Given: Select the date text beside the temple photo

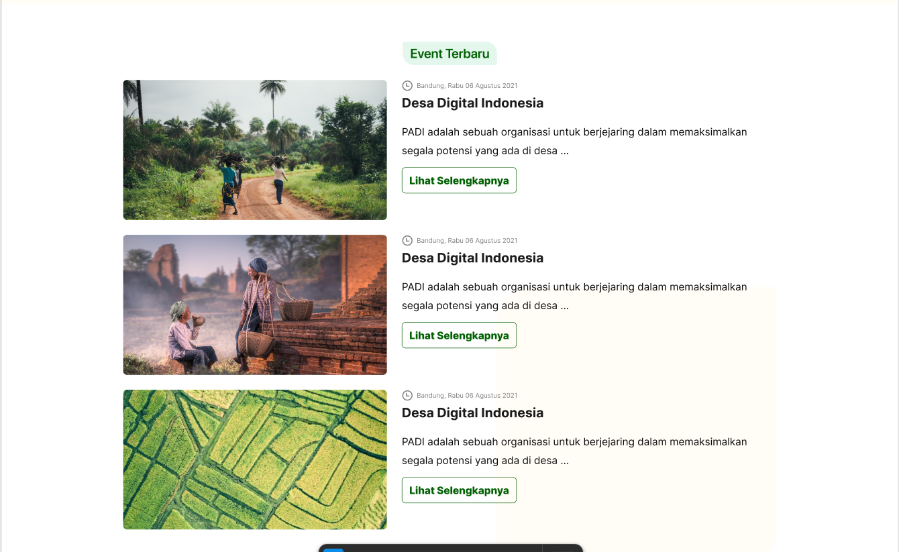Looking at the screenshot, I should point(467,241).
